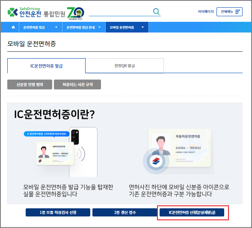Select the IC운전면허증 발급 tab
Image resolution: width=252 pixels, height=228 pixels.
[x=47, y=66]
